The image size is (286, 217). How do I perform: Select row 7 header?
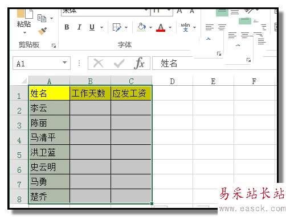coord(19,182)
